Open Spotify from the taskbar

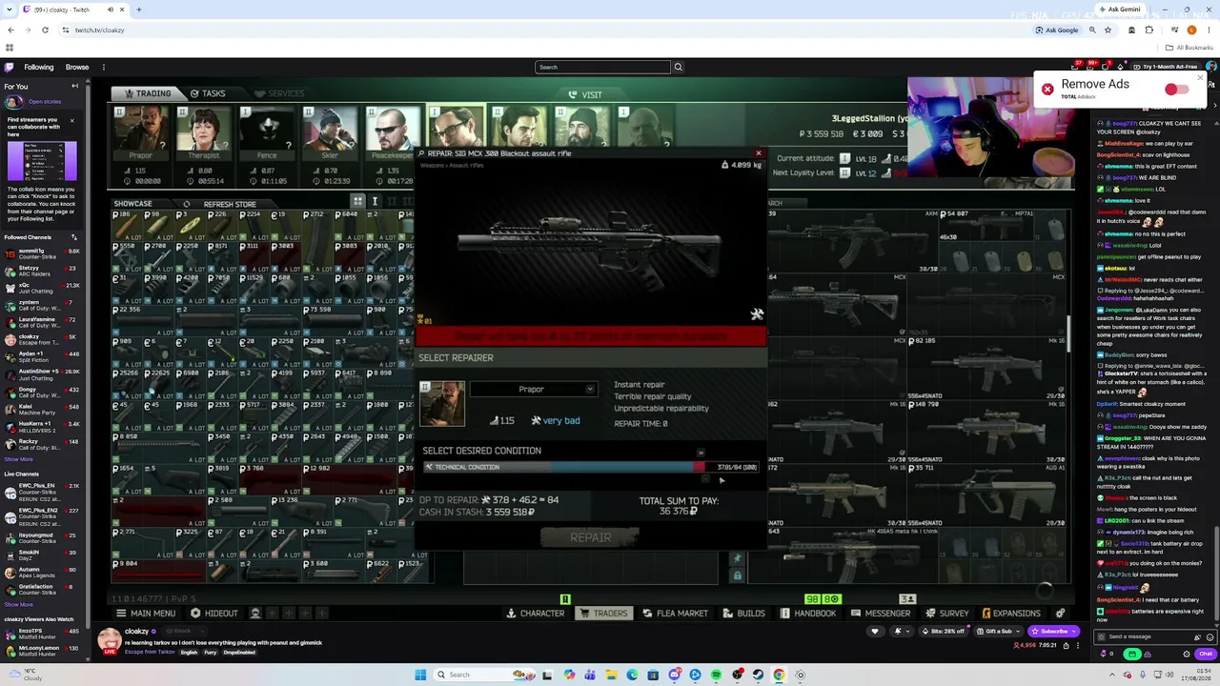(x=716, y=675)
